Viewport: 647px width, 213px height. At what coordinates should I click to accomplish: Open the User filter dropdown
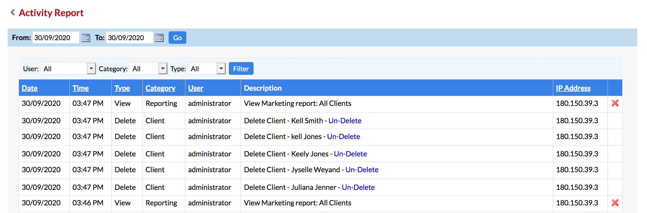click(x=68, y=69)
